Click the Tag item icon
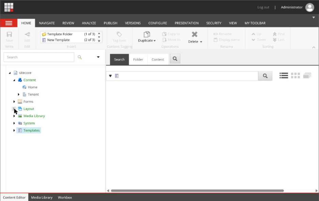 pos(119,34)
